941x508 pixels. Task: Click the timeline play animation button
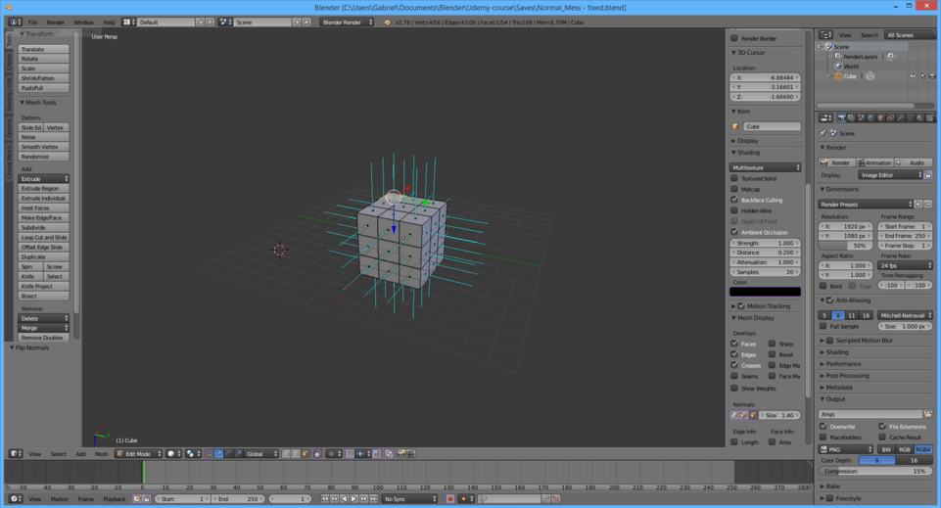click(353, 499)
